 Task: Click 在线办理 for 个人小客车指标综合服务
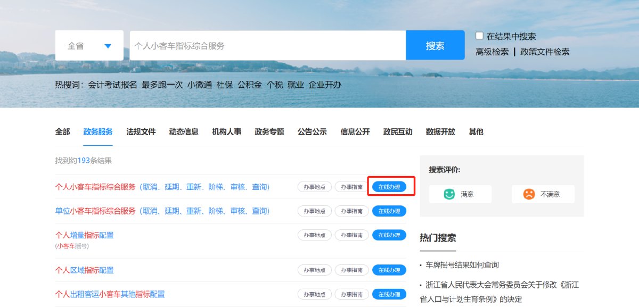coord(389,187)
